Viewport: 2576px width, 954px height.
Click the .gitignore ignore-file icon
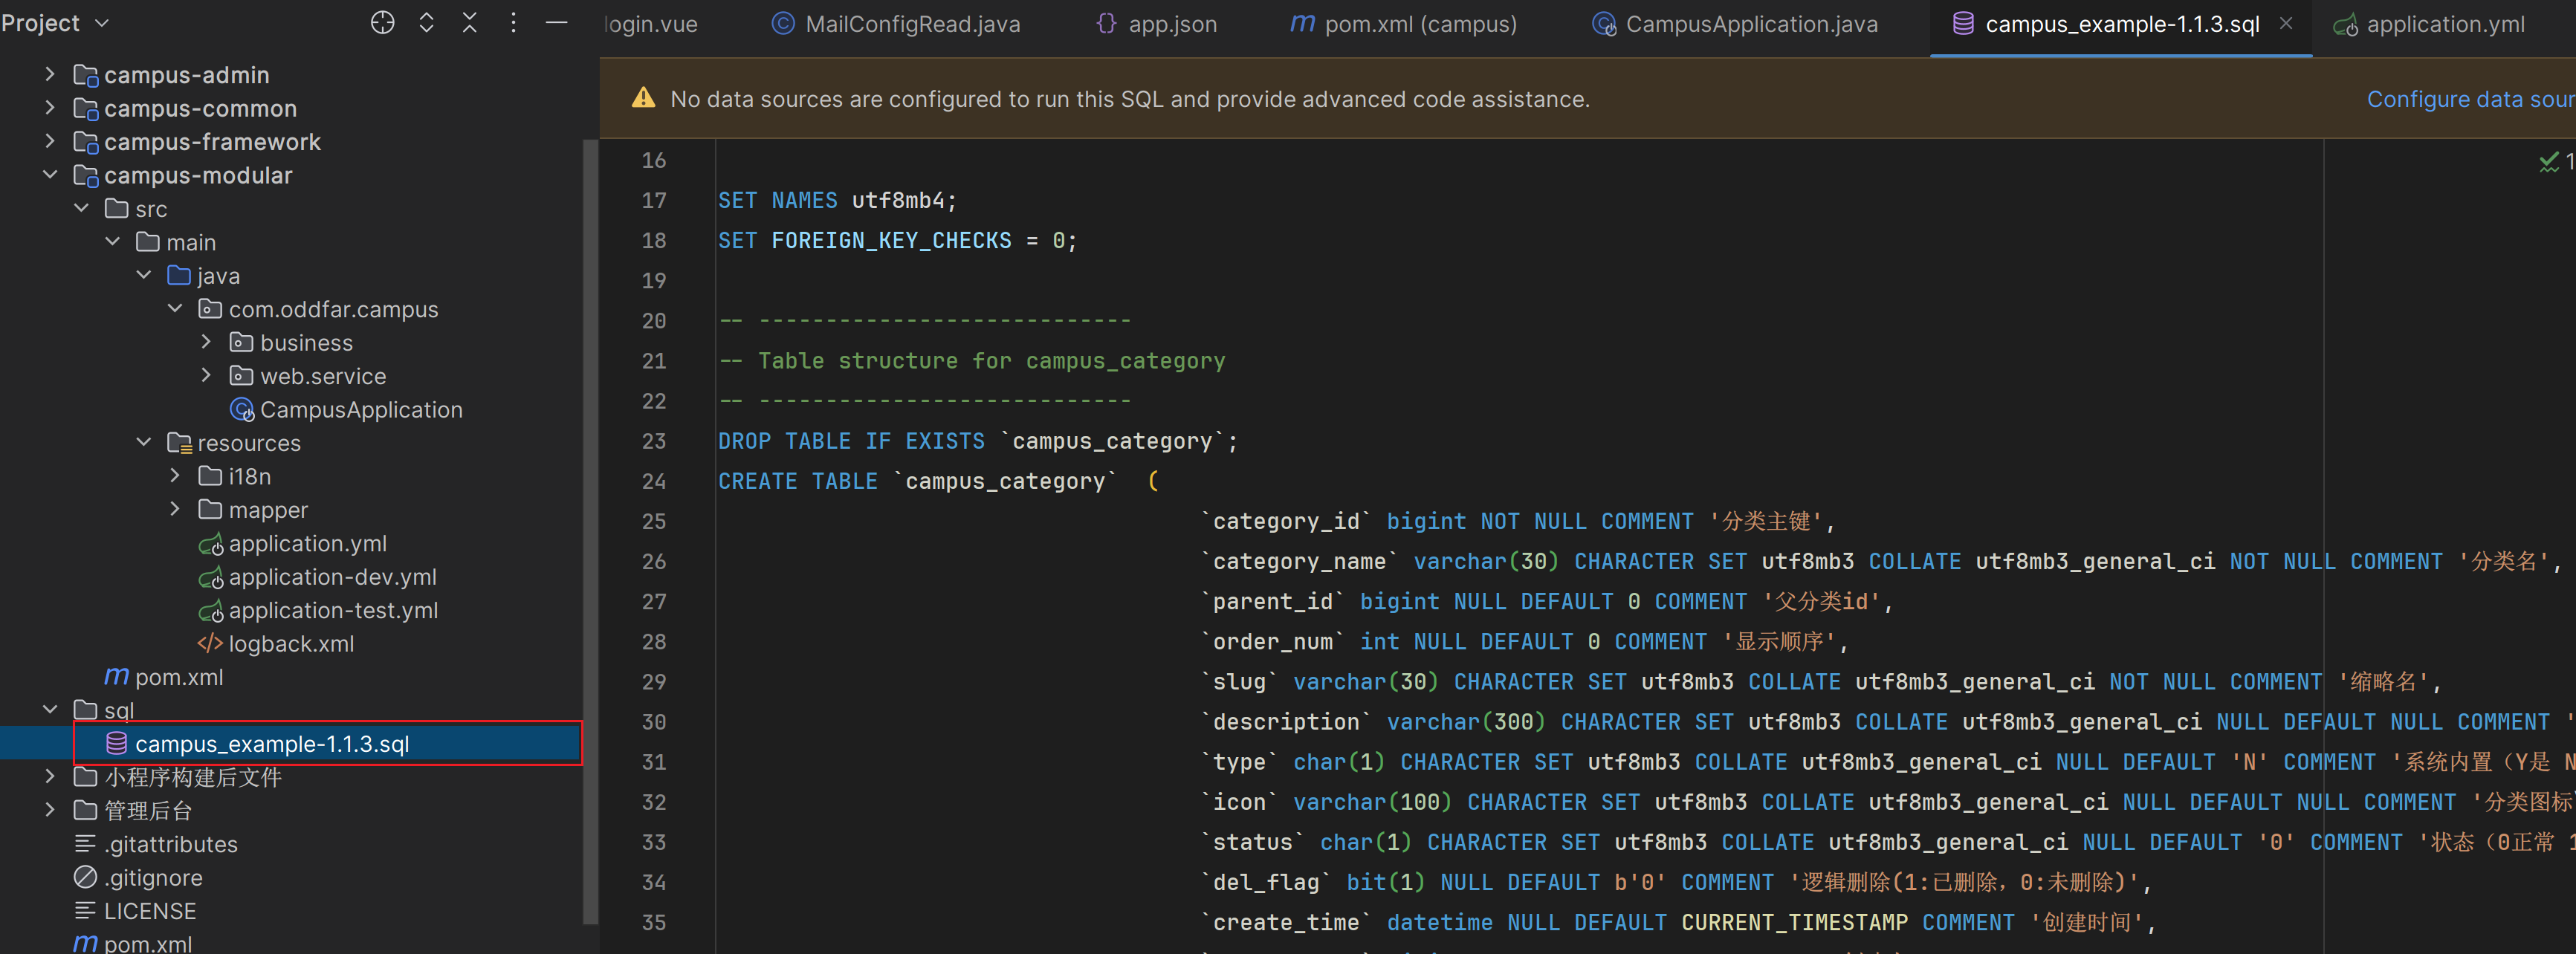click(x=85, y=877)
